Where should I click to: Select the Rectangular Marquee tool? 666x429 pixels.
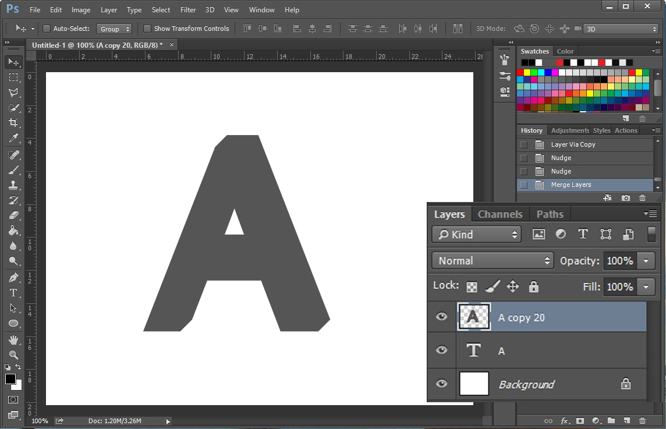coord(13,77)
